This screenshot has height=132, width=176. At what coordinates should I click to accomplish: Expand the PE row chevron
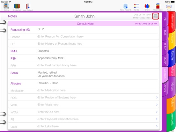click(157, 119)
